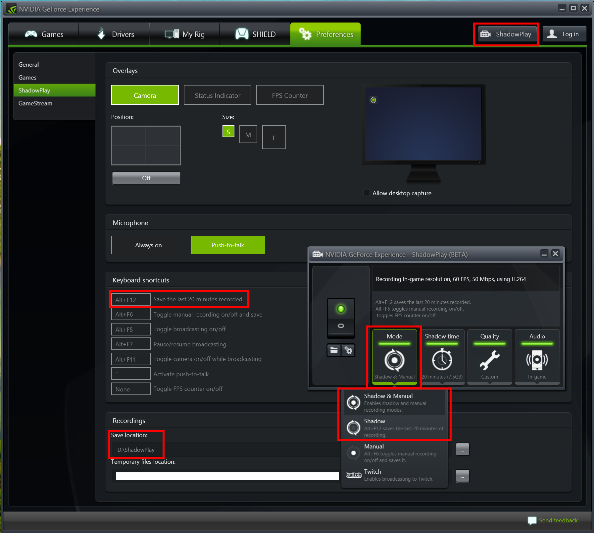Set the camera size to L
Screen dimensions: 594x533
(x=274, y=137)
